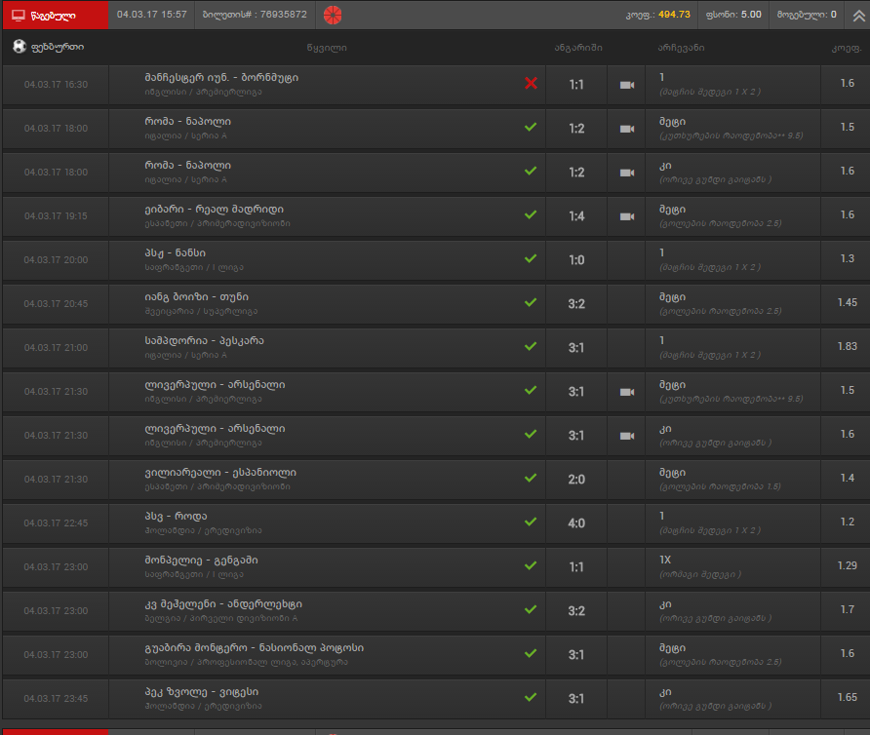Click the ticket number 76935872
870x735 pixels.
(x=283, y=15)
